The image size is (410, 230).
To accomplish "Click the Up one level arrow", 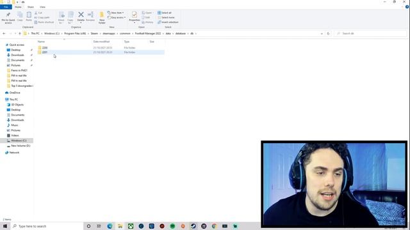I will pyautogui.click(x=20, y=33).
